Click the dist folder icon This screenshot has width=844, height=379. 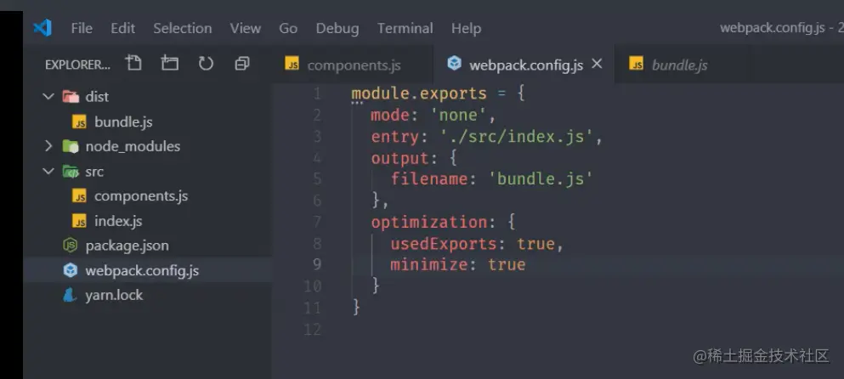[x=71, y=96]
